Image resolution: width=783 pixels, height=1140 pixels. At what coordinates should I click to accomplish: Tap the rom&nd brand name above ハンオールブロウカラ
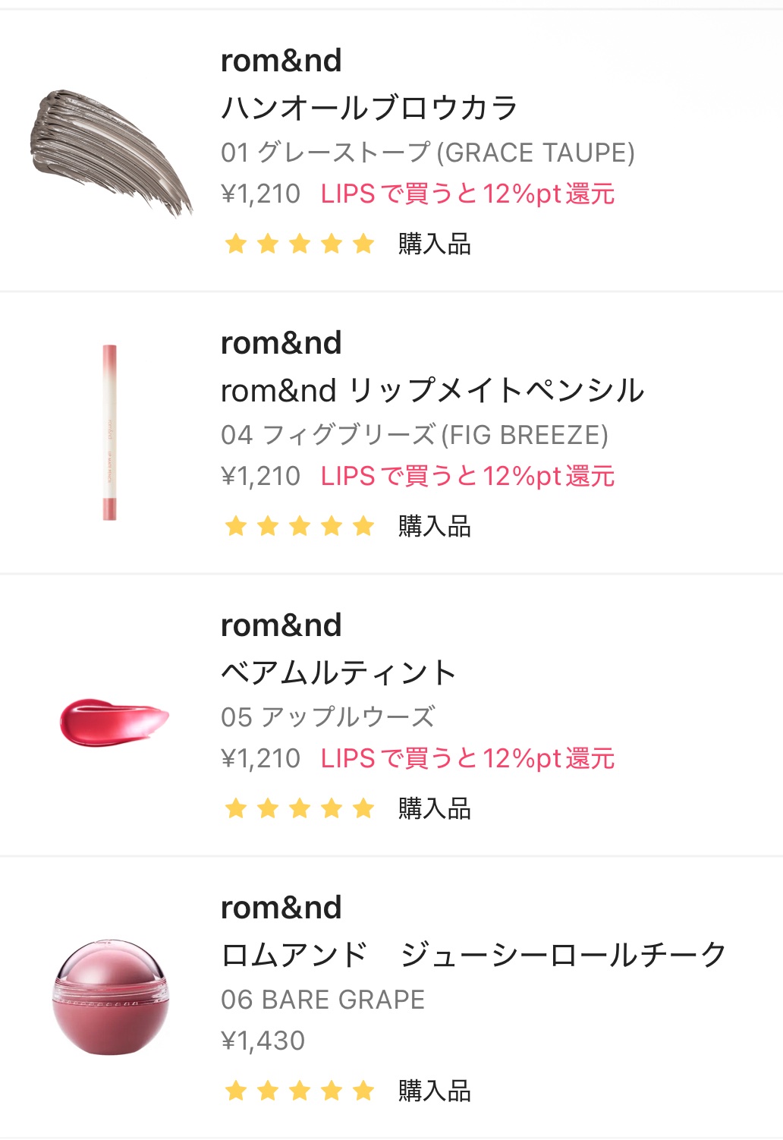[281, 61]
